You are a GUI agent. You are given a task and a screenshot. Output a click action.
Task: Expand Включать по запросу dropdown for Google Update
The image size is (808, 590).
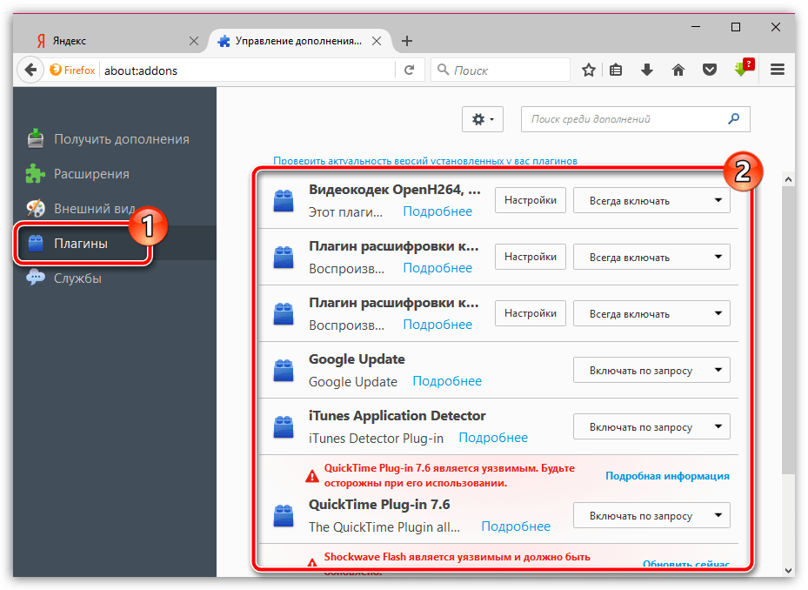(x=651, y=371)
